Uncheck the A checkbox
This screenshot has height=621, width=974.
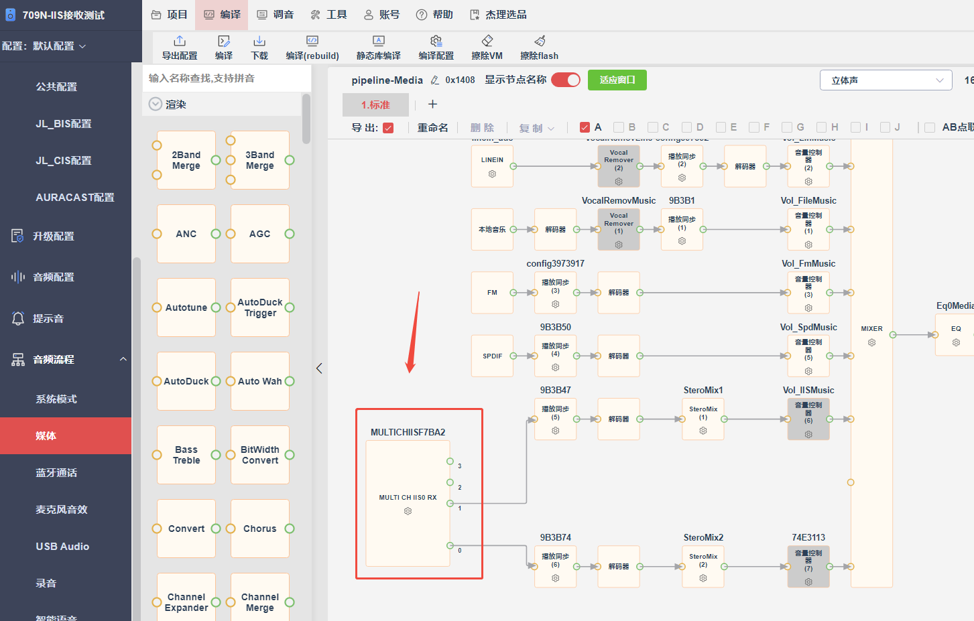coord(585,127)
